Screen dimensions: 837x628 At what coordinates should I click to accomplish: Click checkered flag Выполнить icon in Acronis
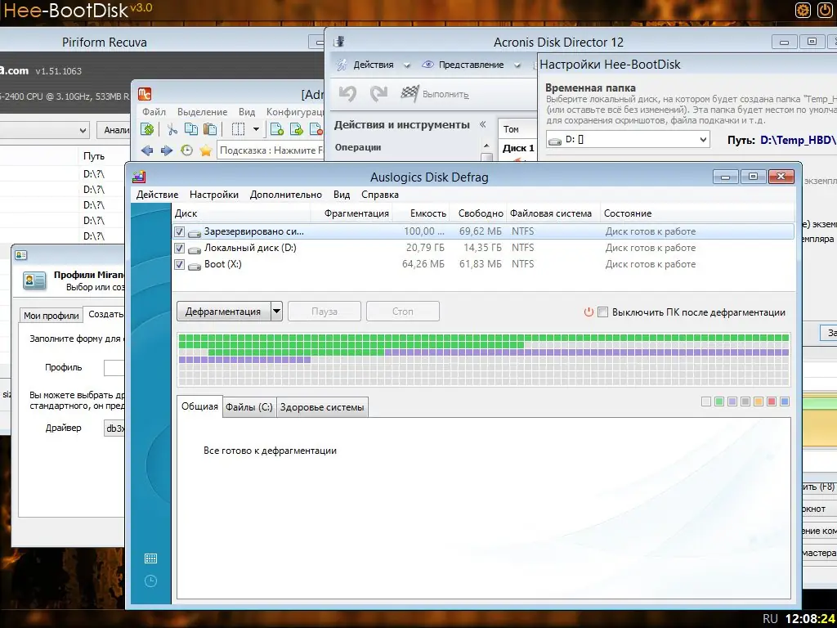pyautogui.click(x=410, y=94)
